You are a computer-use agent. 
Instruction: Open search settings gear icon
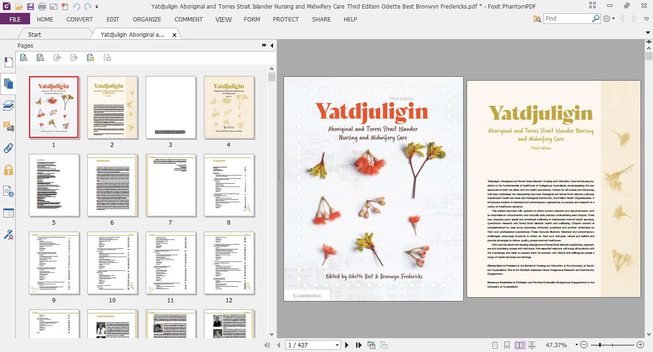tap(607, 19)
